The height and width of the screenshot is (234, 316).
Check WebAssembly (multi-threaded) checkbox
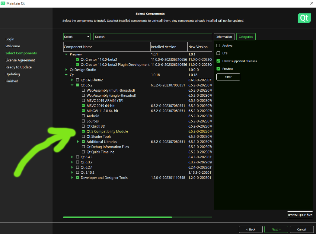[83, 90]
